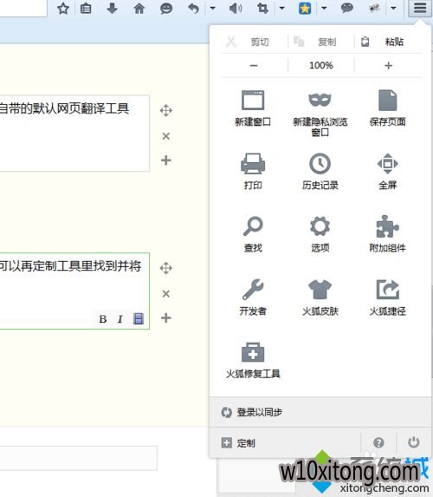Click the empty input field at bottom left

pos(79,458)
